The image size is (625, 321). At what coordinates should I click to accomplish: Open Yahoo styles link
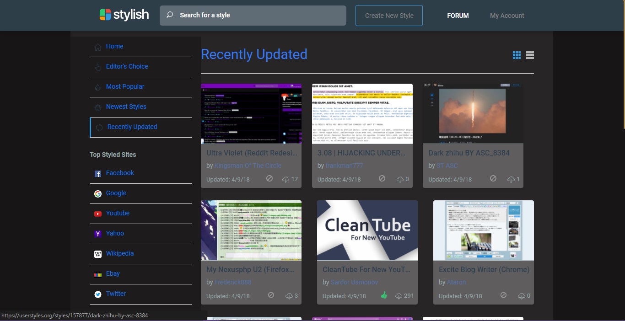pos(115,233)
